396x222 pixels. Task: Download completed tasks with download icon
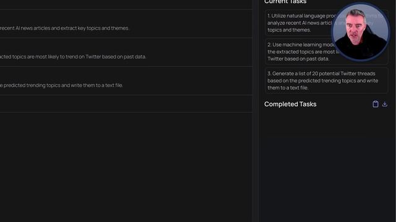[x=385, y=104]
